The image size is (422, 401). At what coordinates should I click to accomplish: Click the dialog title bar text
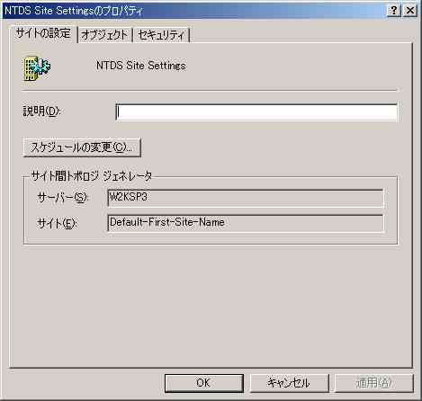click(x=74, y=11)
